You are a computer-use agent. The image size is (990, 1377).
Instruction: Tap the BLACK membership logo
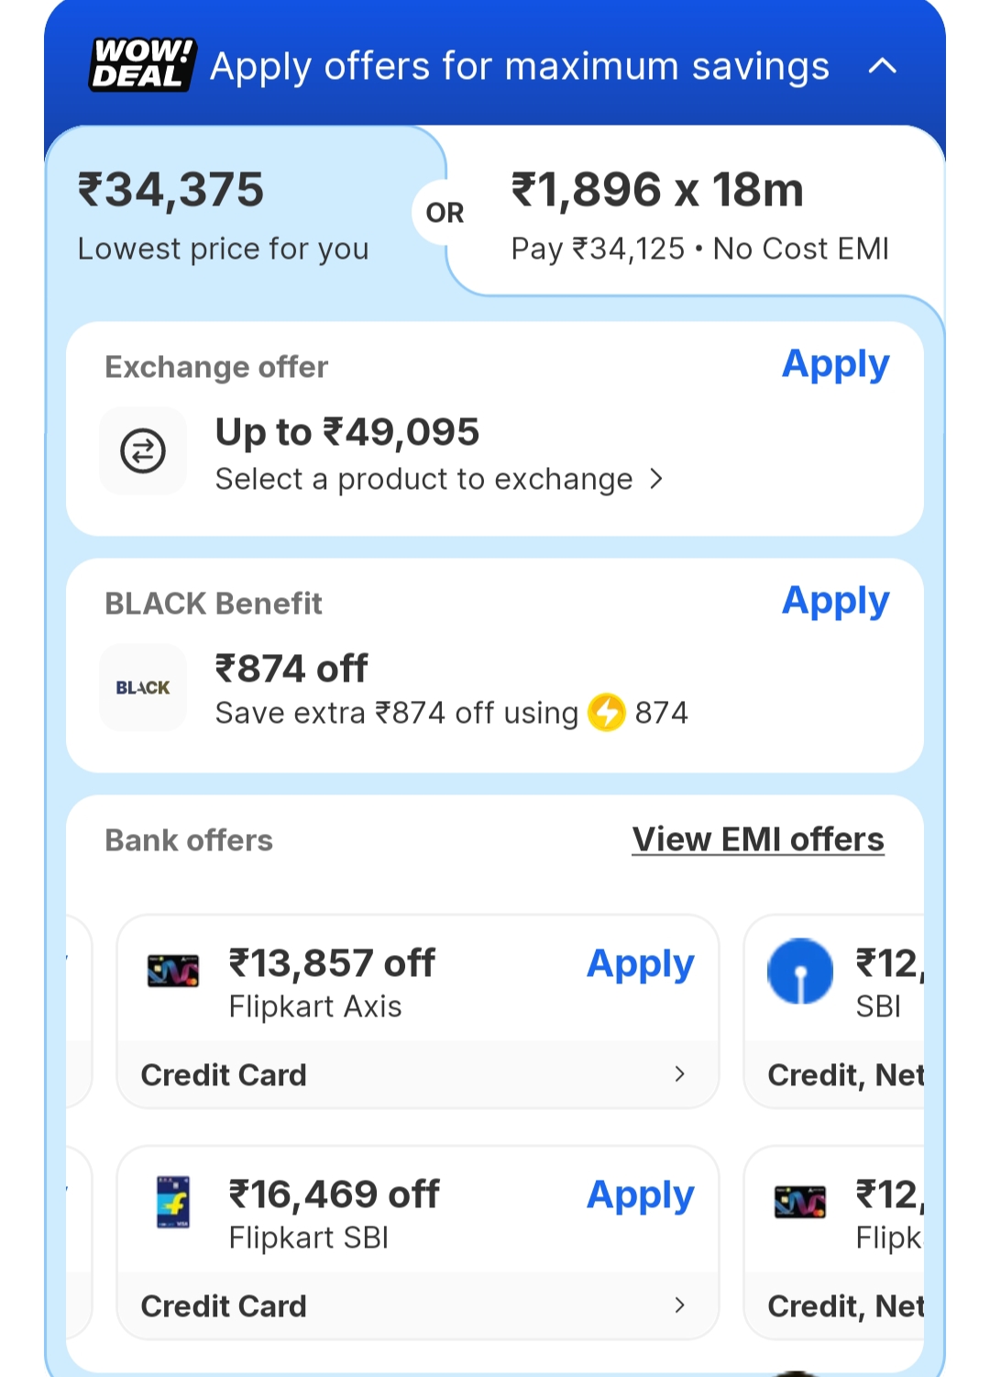coord(143,687)
